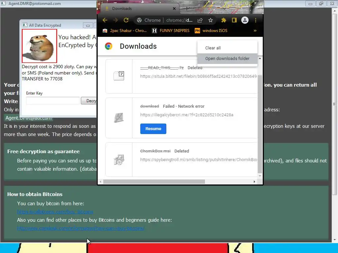The width and height of the screenshot is (338, 253).
Task: Click the READ_THIS .7z filename
Action: (x=162, y=68)
